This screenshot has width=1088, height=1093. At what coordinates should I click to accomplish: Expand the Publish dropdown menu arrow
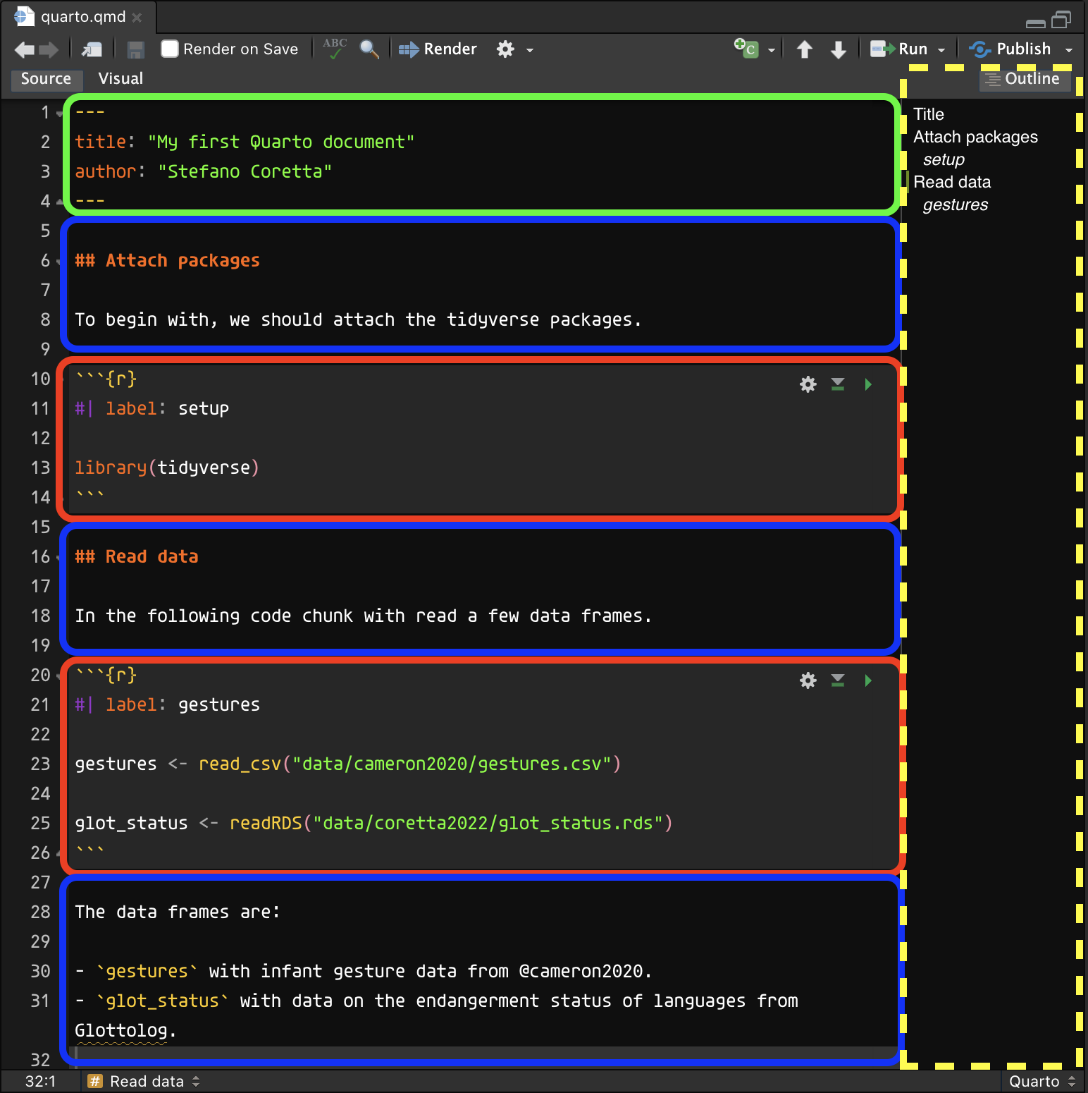(1068, 50)
